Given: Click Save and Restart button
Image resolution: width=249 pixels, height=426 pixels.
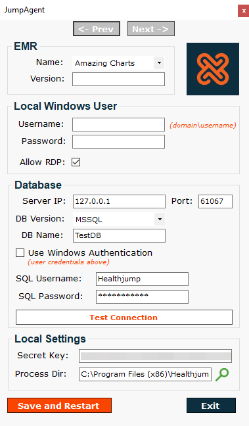Looking at the screenshot, I should pos(60,406).
